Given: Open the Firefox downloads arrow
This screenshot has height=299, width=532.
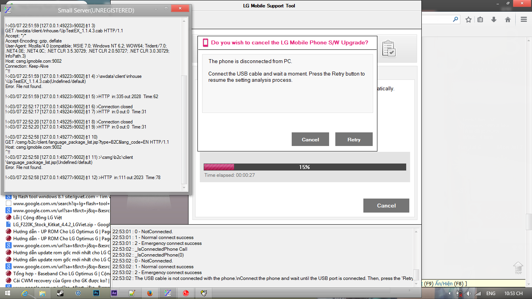Looking at the screenshot, I should pyautogui.click(x=494, y=19).
